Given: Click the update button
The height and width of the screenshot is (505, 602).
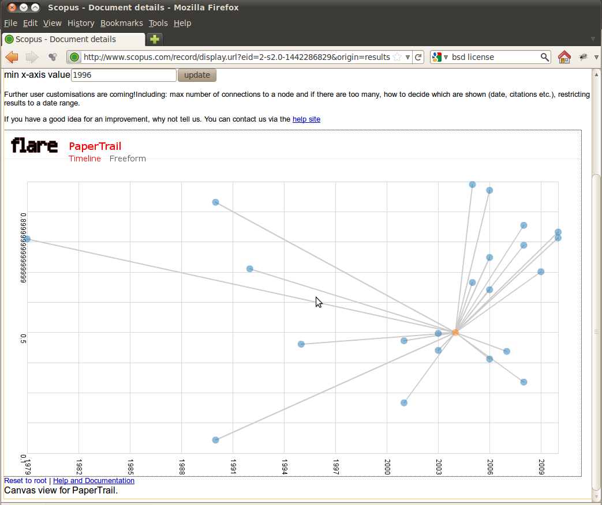Looking at the screenshot, I should click(197, 75).
